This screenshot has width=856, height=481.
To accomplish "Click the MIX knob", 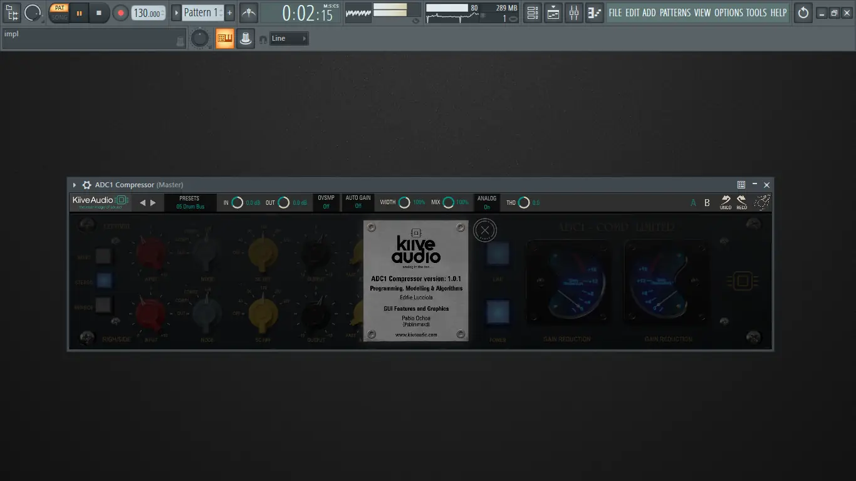I will coord(449,202).
